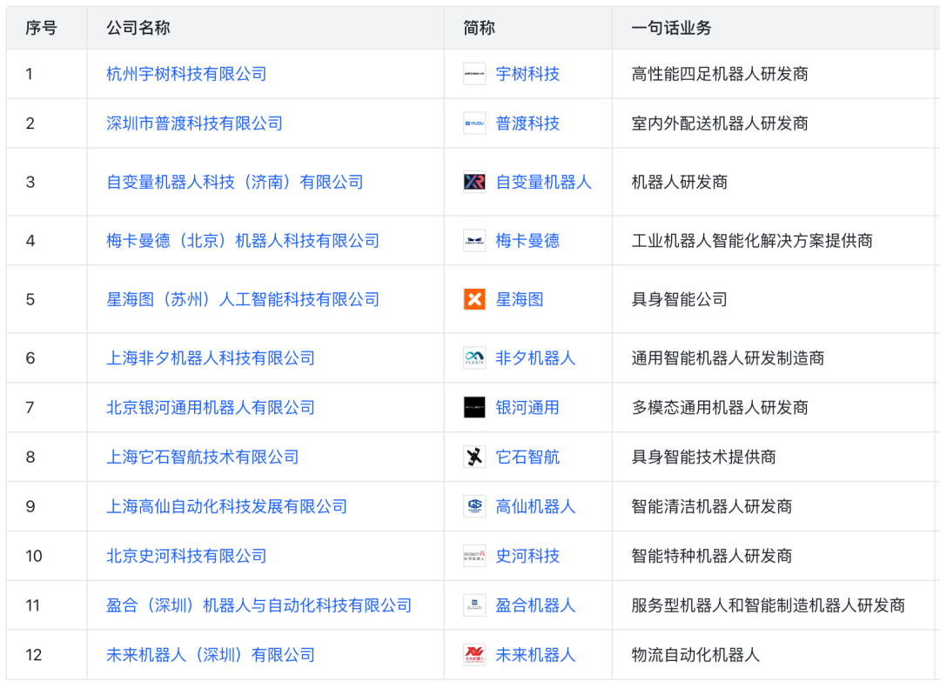Screen dimensions: 940x688
Task: Click the text 具身智能技术提供商
Action: [x=704, y=458]
